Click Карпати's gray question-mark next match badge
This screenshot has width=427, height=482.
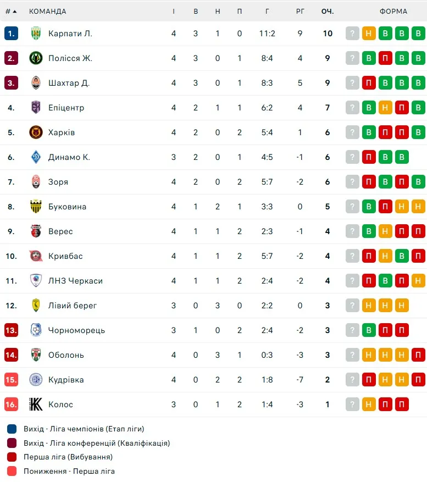coord(352,33)
